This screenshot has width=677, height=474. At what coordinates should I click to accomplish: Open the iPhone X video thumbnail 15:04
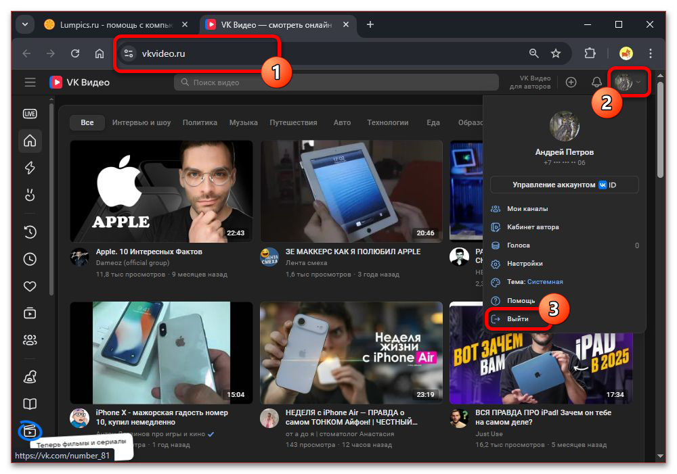pos(162,352)
